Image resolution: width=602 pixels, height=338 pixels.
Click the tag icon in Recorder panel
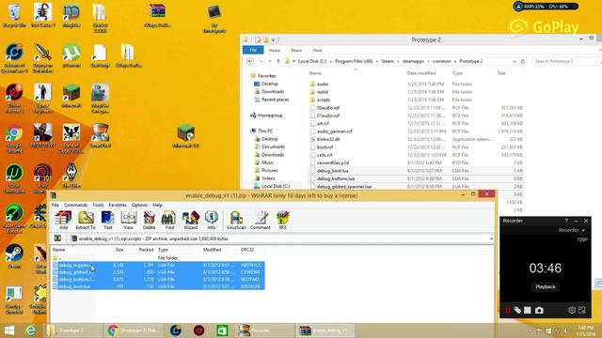pos(517,310)
